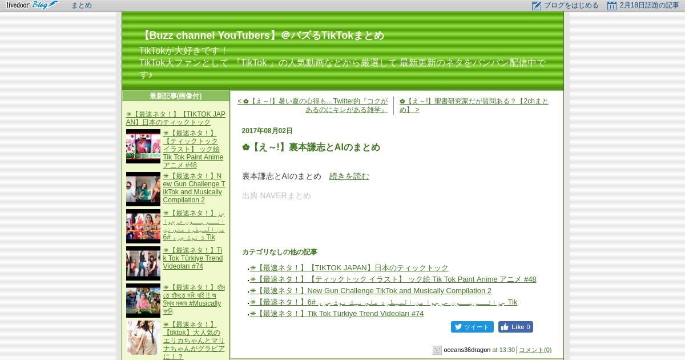Open the blog title Buzz channel YouTubers
This screenshot has width=685, height=360.
[x=262, y=35]
